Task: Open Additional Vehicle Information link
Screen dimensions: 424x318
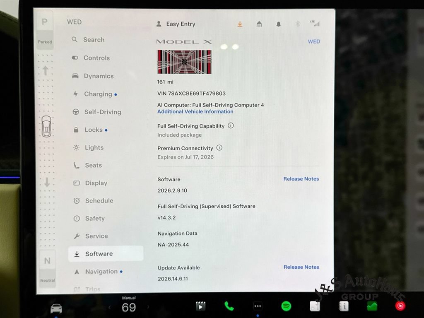Action: 195,112
